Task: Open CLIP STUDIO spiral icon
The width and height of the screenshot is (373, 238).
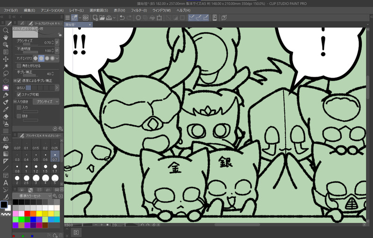Action: [85, 18]
